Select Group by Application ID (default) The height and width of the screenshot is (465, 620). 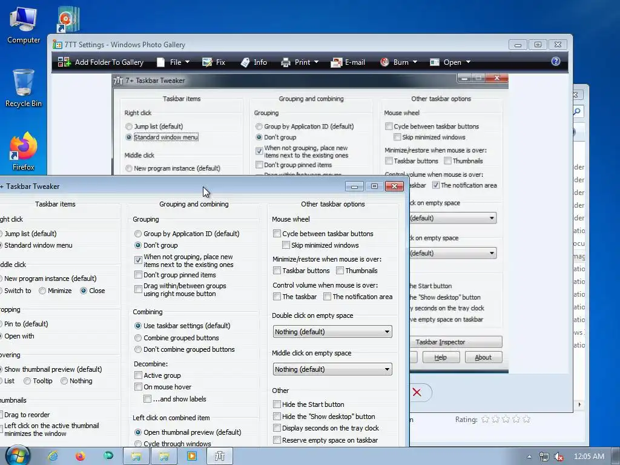(x=137, y=234)
